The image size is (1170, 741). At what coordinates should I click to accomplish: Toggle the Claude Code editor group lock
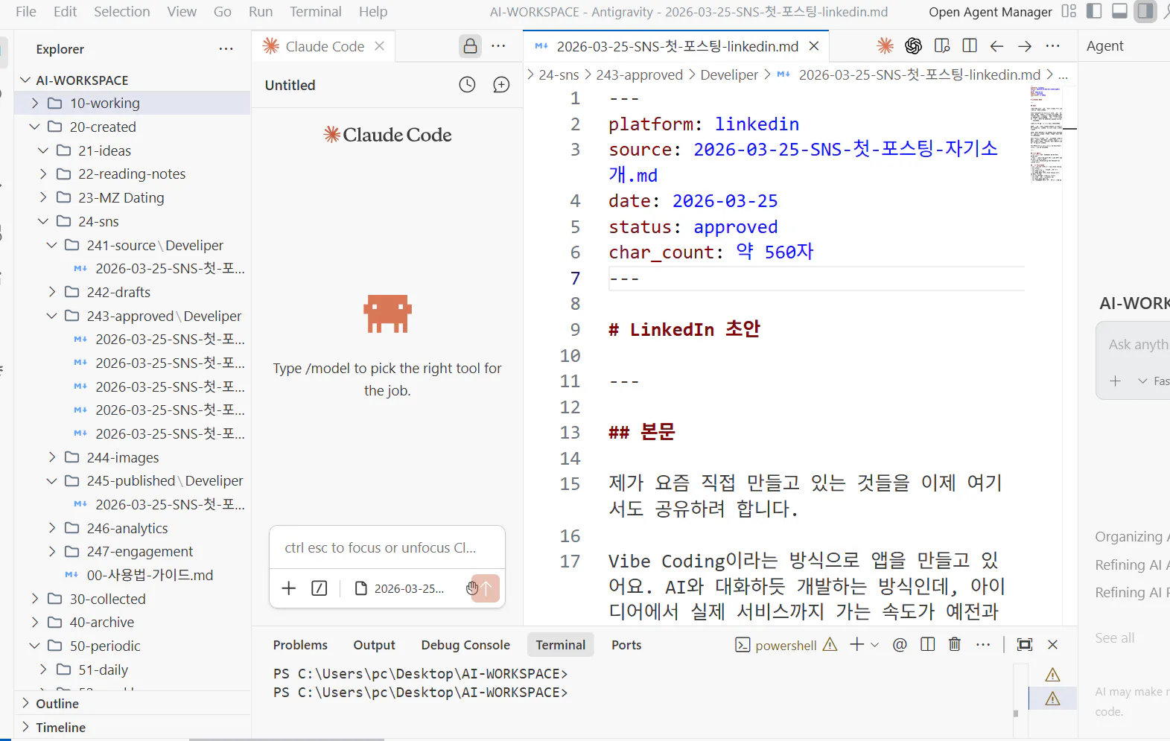tap(471, 46)
